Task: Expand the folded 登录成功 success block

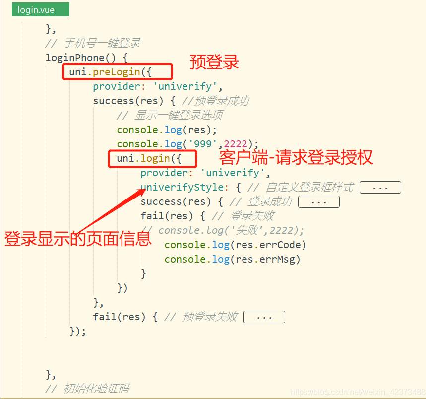Action: 318,202
